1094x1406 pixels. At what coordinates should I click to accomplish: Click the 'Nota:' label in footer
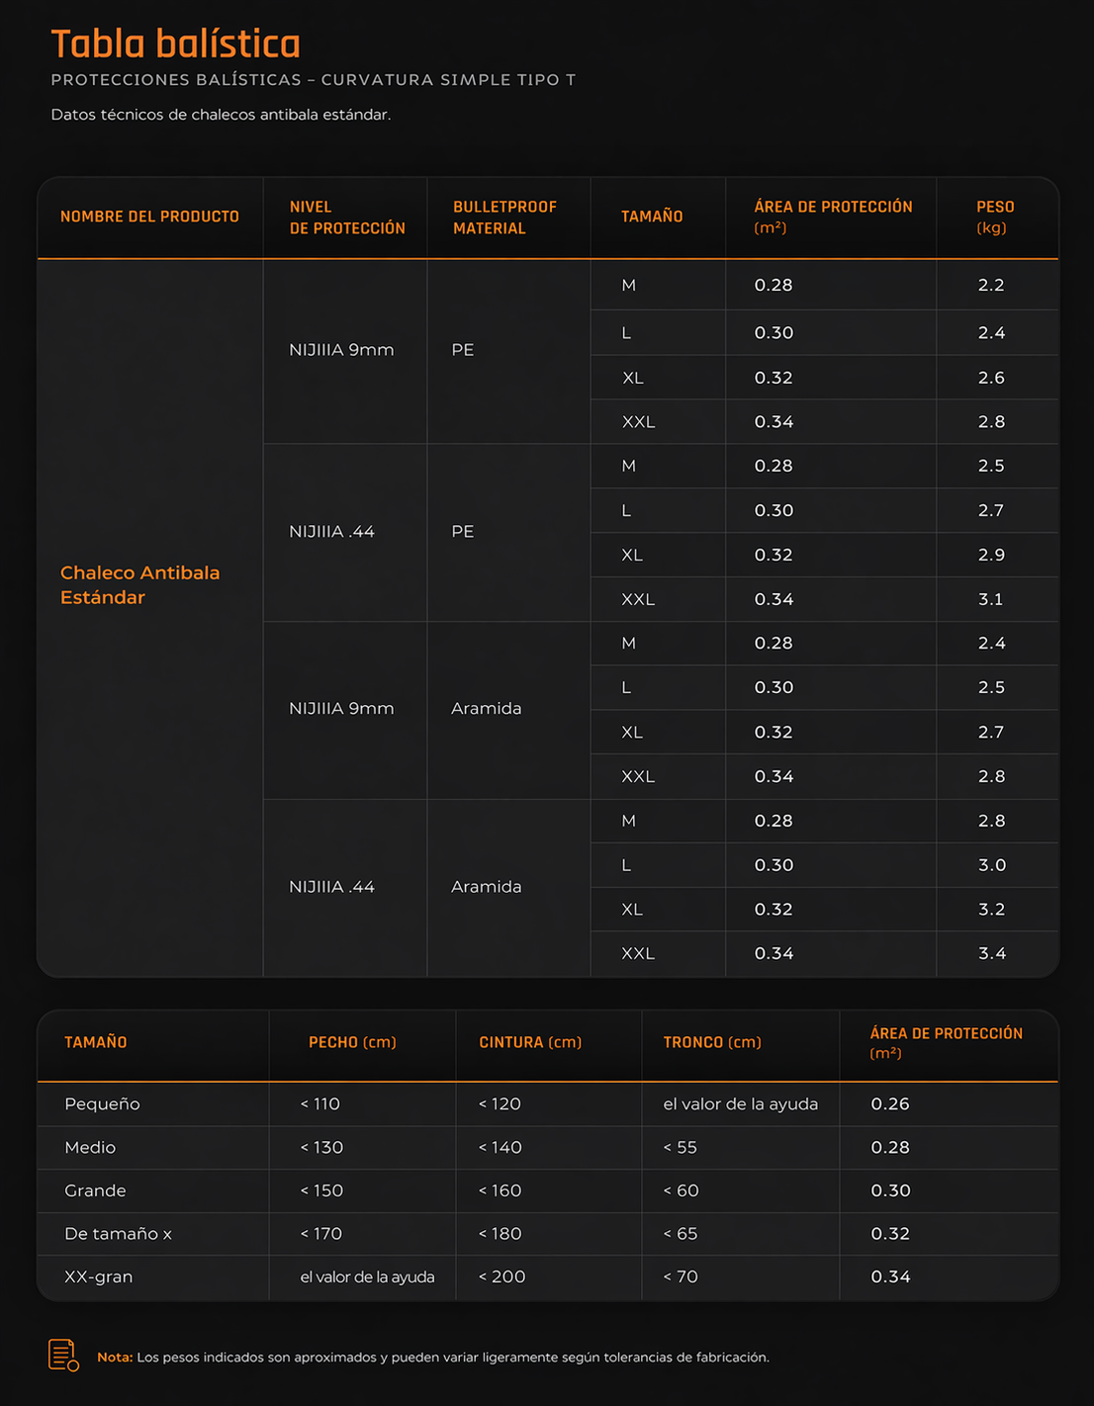[x=115, y=1358]
